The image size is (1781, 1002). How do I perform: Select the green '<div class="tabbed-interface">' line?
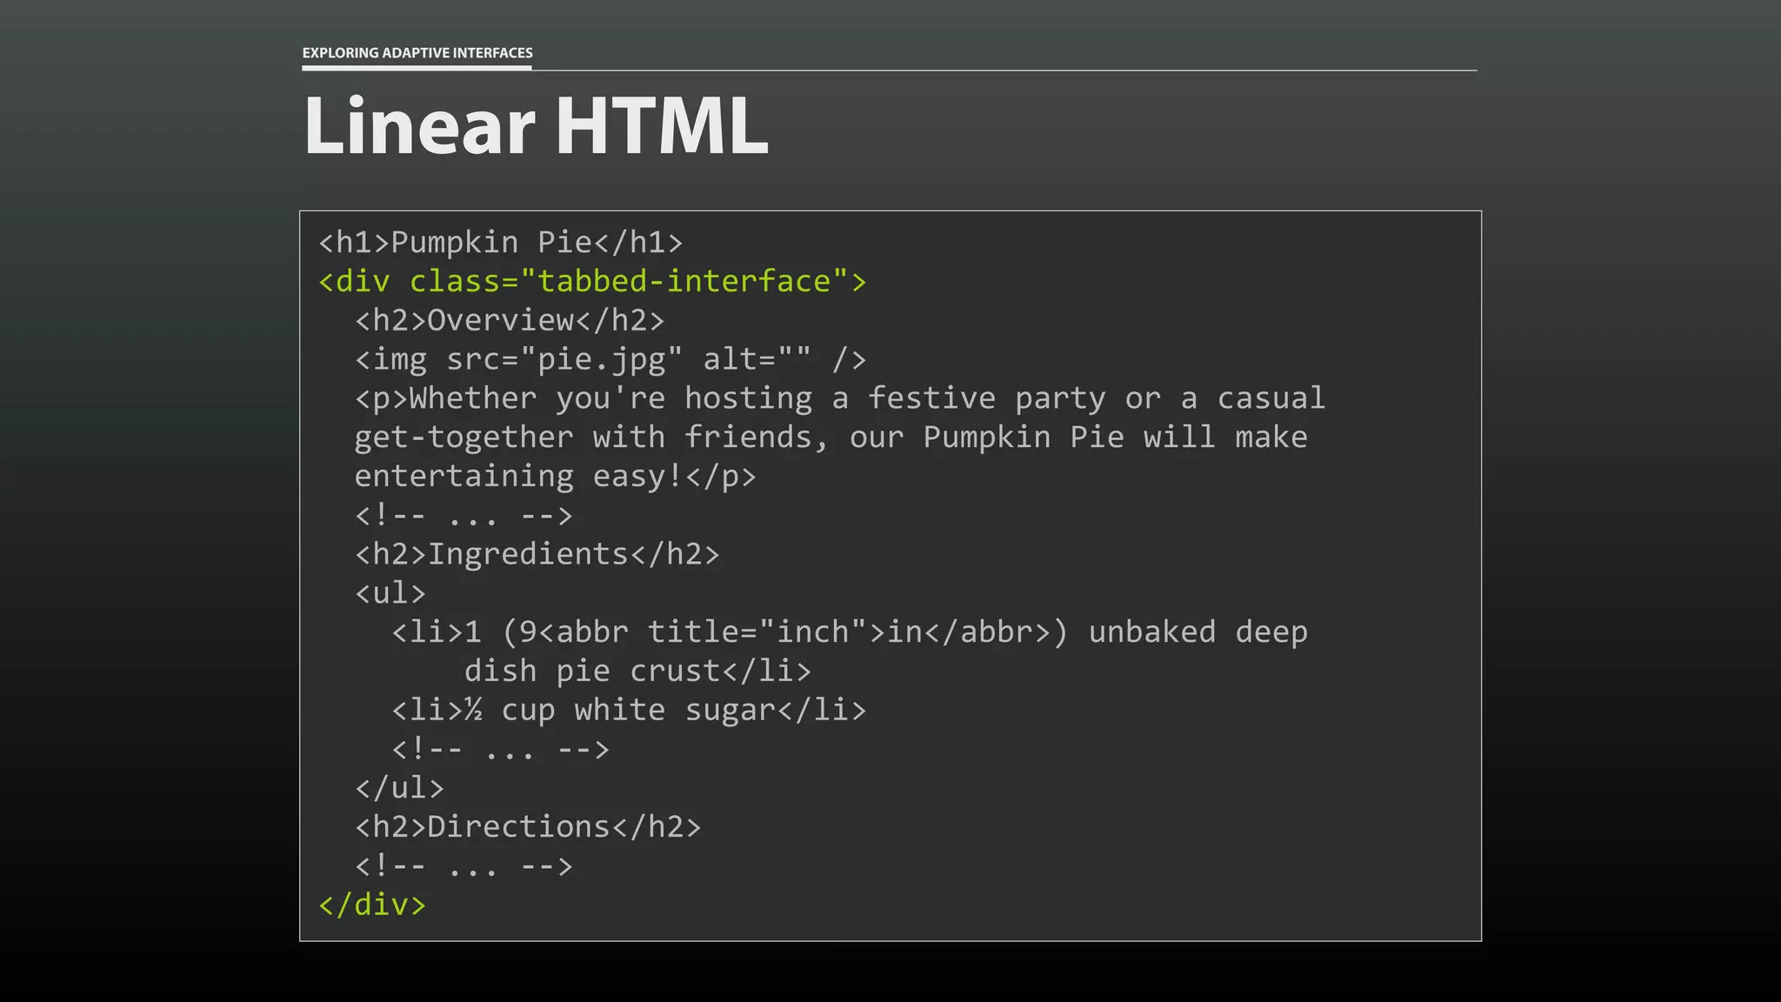pos(592,281)
